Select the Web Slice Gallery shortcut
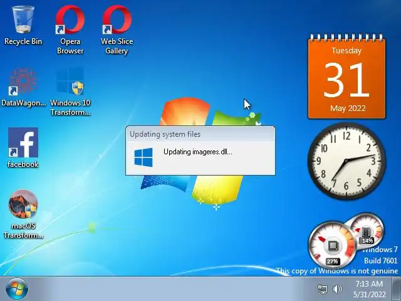This screenshot has width=401, height=301. [117, 29]
